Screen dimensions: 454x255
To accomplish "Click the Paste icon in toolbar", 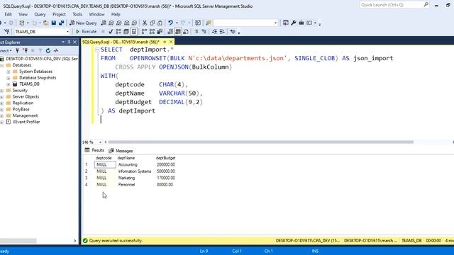I will pyautogui.click(x=160, y=23).
